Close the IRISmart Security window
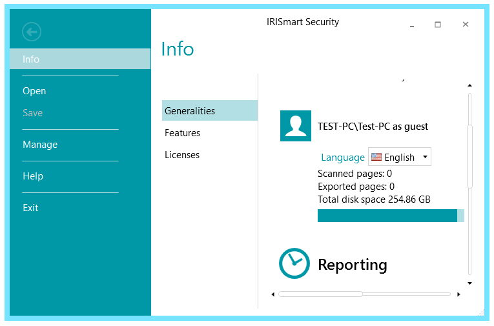Screen dimensions: 494x326 coord(466,25)
